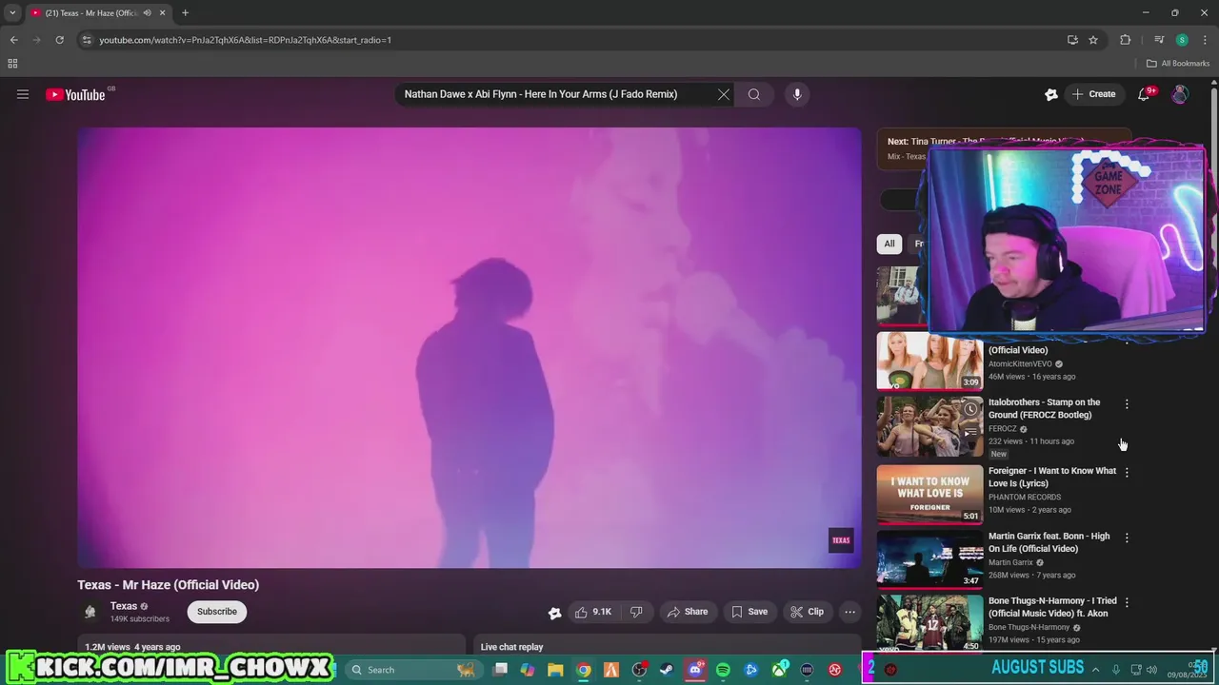The height and width of the screenshot is (685, 1219).
Task: Click the TEXAS watermark in the video
Action: [x=841, y=540]
